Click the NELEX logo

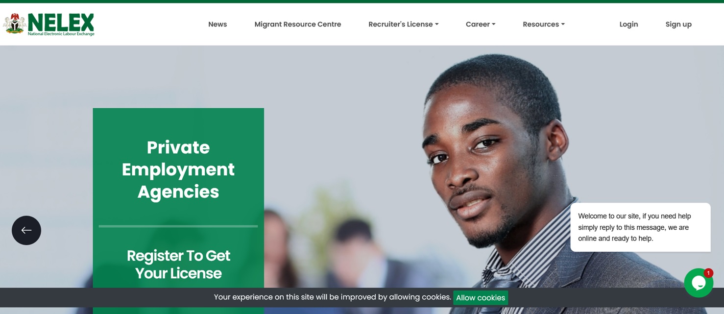click(x=49, y=24)
